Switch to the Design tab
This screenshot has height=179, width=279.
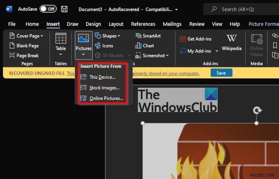(93, 24)
